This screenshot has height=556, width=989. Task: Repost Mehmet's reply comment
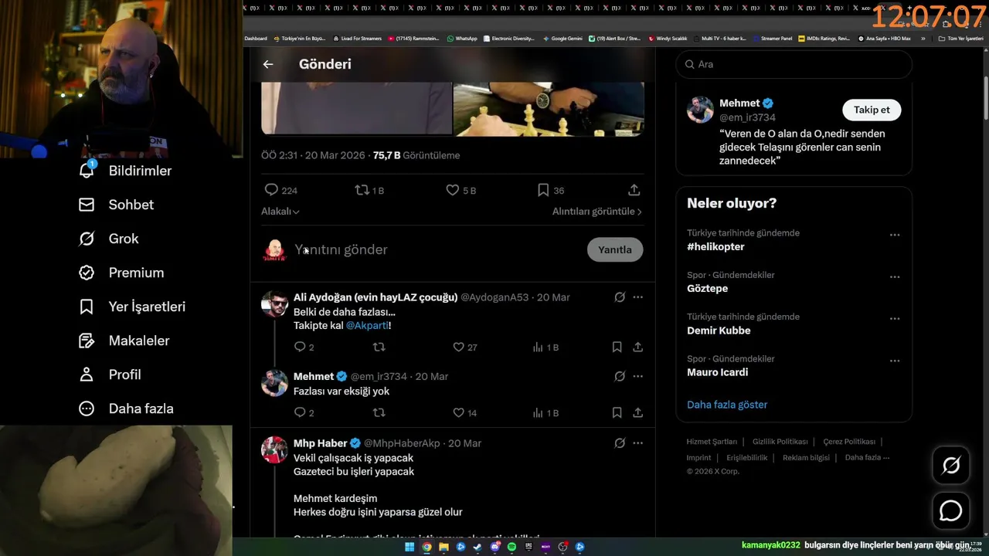pos(379,413)
